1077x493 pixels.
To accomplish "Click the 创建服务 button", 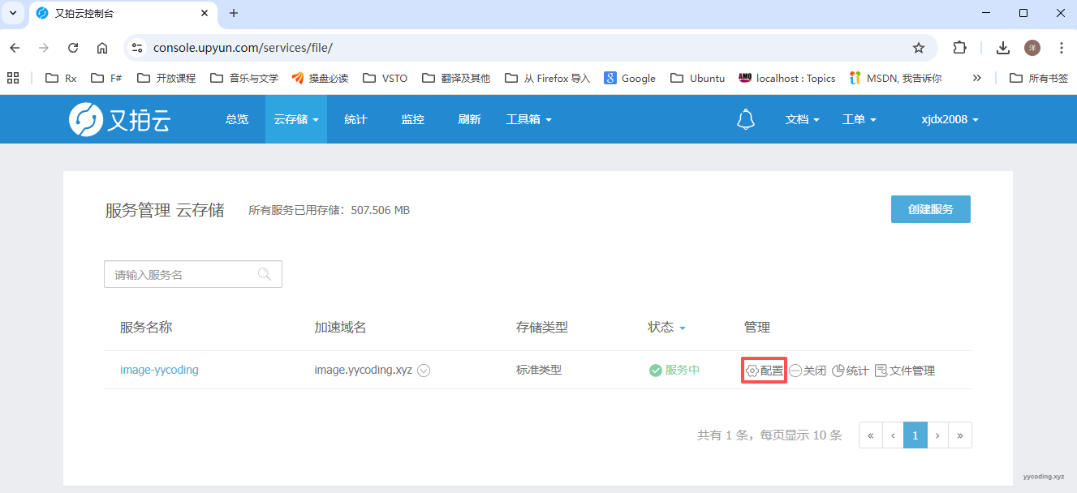I will [x=930, y=209].
